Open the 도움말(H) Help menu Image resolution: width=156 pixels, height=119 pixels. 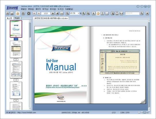[x=69, y=9]
